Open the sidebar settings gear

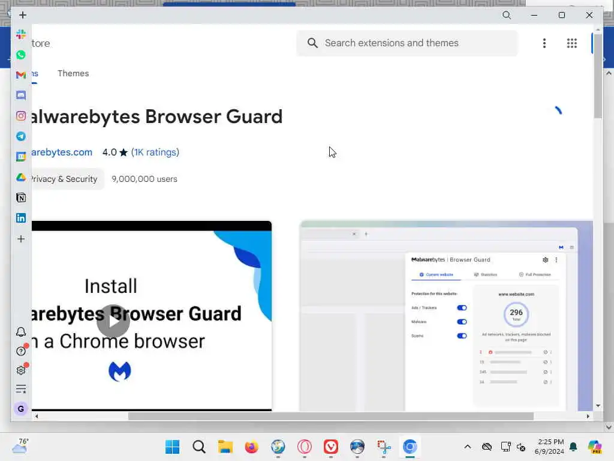[x=21, y=370]
